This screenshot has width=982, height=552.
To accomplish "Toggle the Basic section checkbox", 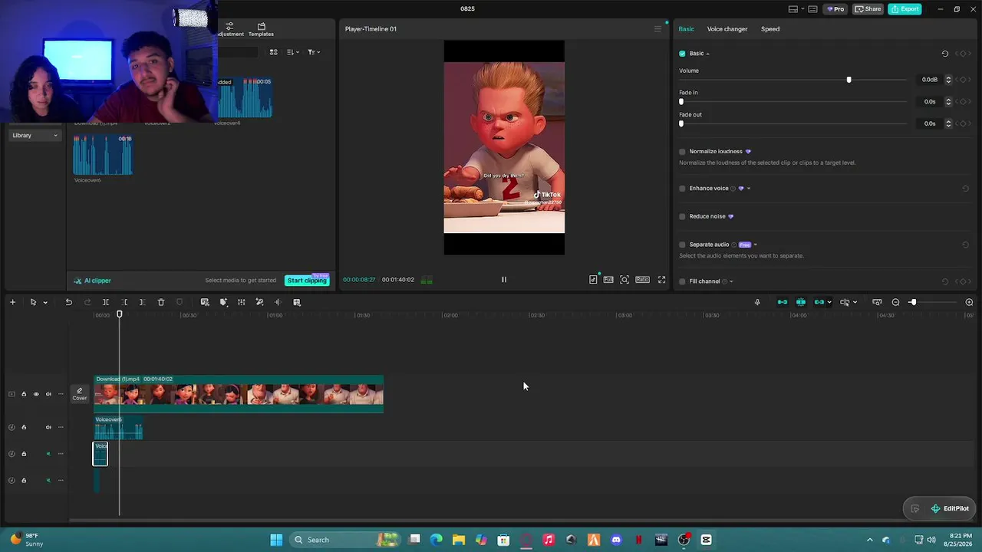I will coord(682,54).
